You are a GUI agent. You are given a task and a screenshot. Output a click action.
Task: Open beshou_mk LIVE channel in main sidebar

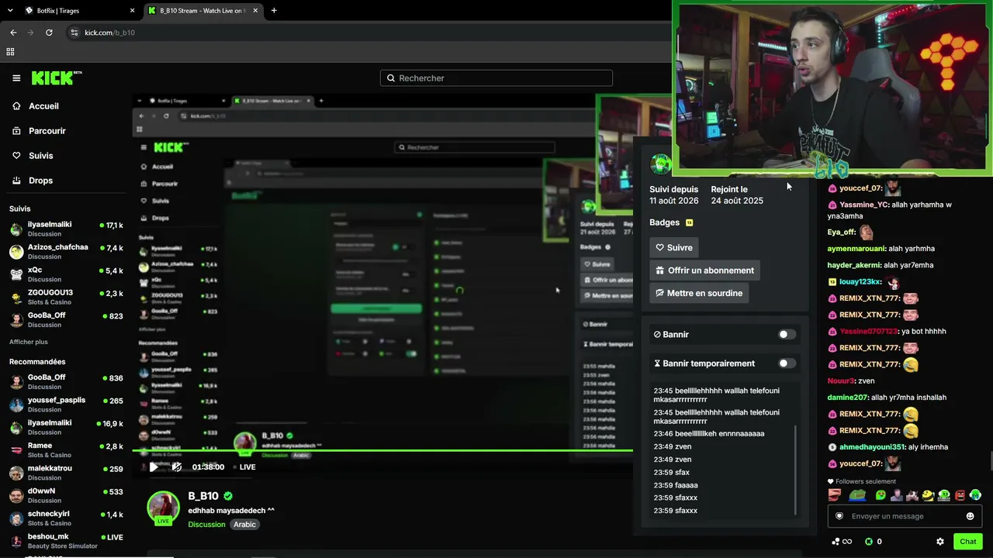coord(66,540)
